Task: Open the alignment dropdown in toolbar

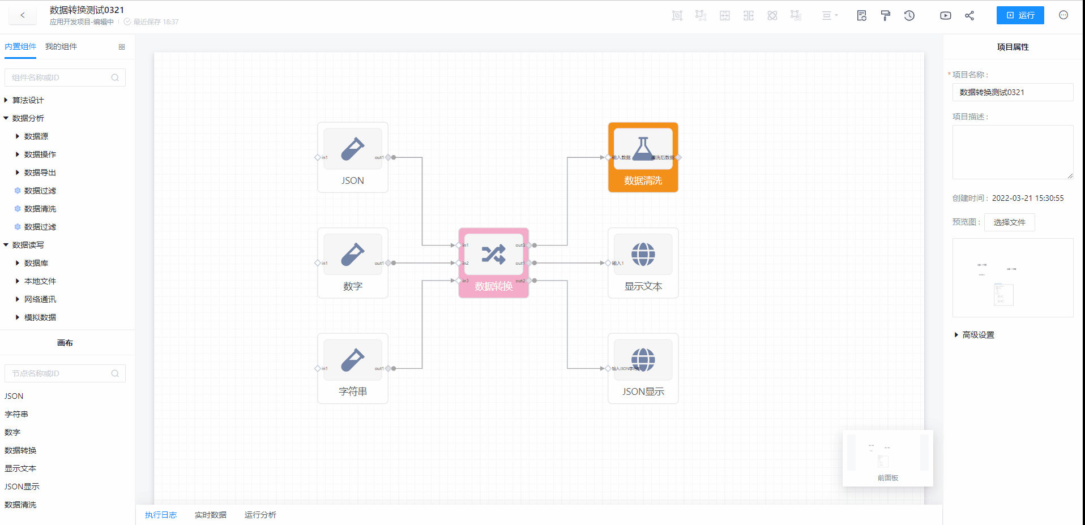Action: (830, 16)
